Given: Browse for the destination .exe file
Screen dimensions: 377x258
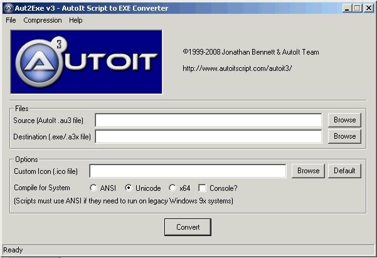Looking at the screenshot, I should (344, 136).
